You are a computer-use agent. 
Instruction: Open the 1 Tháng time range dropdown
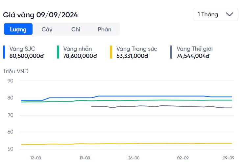[215, 14]
